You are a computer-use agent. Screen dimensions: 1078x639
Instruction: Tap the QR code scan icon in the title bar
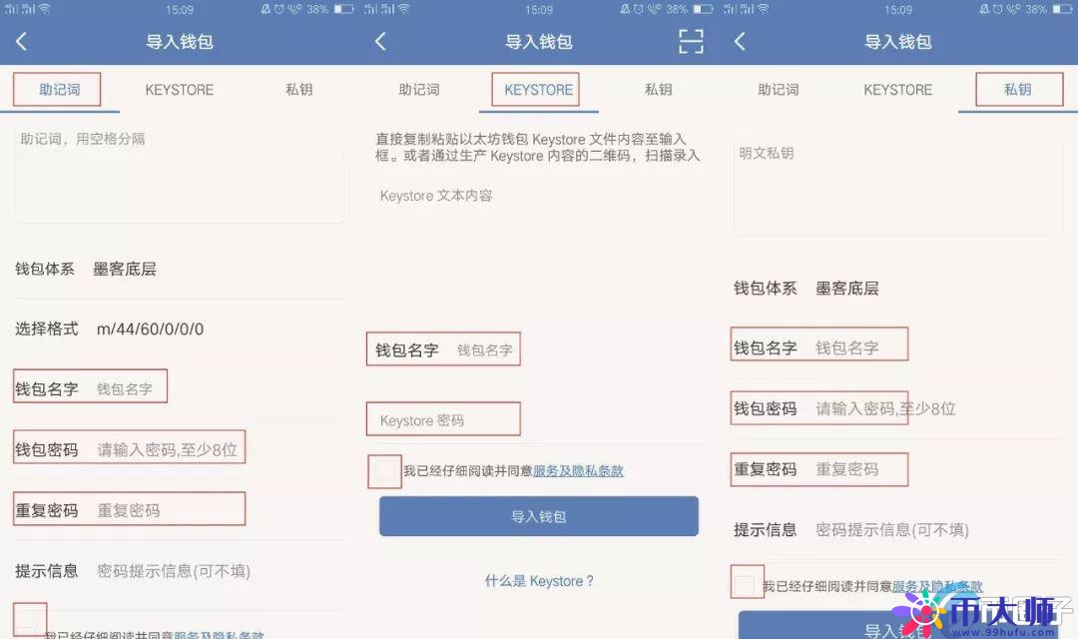pyautogui.click(x=690, y=42)
